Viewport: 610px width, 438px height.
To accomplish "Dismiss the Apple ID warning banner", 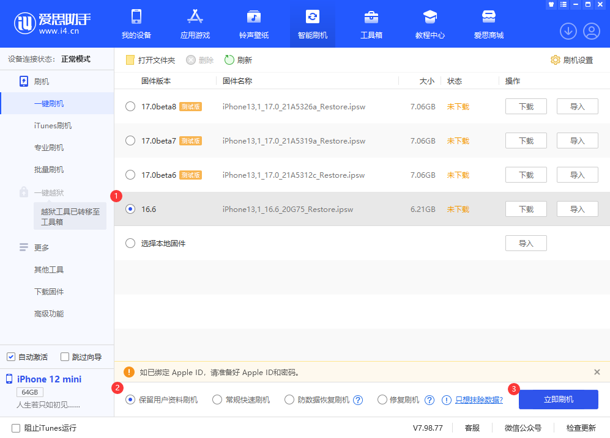I will tap(597, 372).
